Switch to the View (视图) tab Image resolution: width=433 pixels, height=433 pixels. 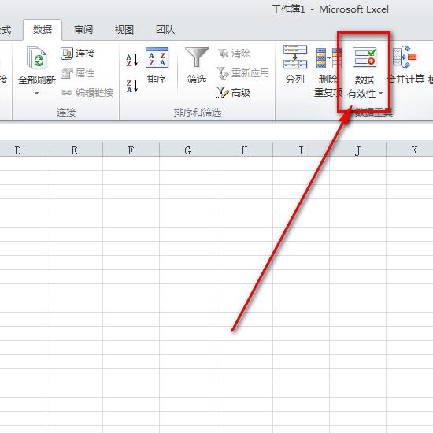coord(124,30)
